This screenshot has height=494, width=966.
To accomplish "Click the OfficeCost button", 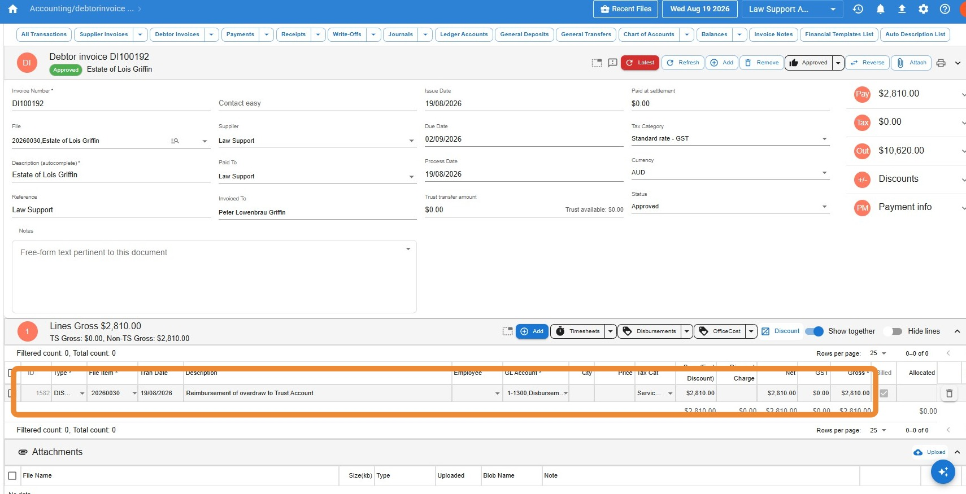I will (720, 331).
